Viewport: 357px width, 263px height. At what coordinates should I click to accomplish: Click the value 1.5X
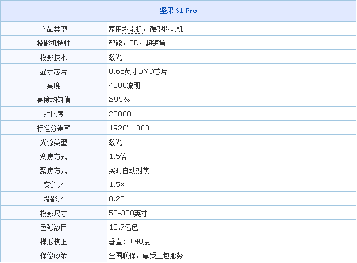117,184
